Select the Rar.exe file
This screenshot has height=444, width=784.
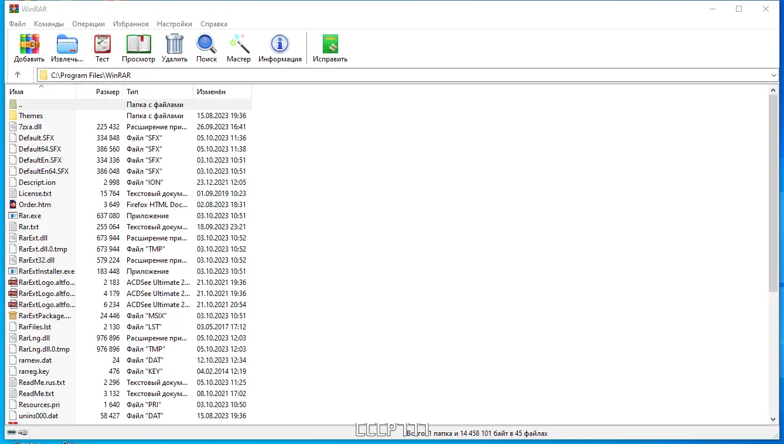28,215
